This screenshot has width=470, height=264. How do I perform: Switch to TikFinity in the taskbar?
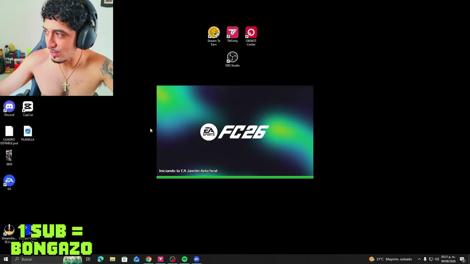[x=160, y=259]
